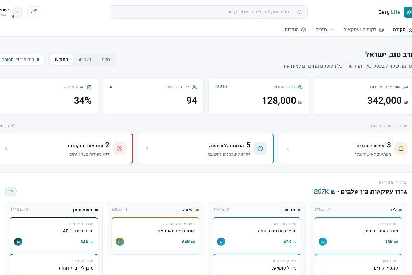The image size is (412, 275).
Task: Expand the אישורי סוכנים chevron
Action: pos(288,148)
